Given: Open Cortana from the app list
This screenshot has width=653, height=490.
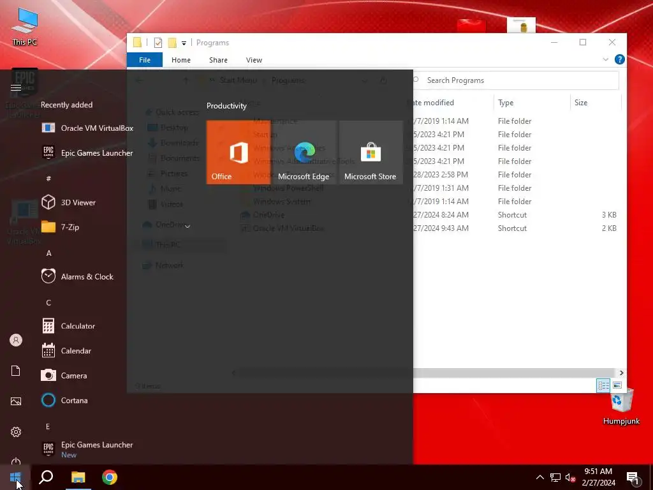Looking at the screenshot, I should 64,401.
